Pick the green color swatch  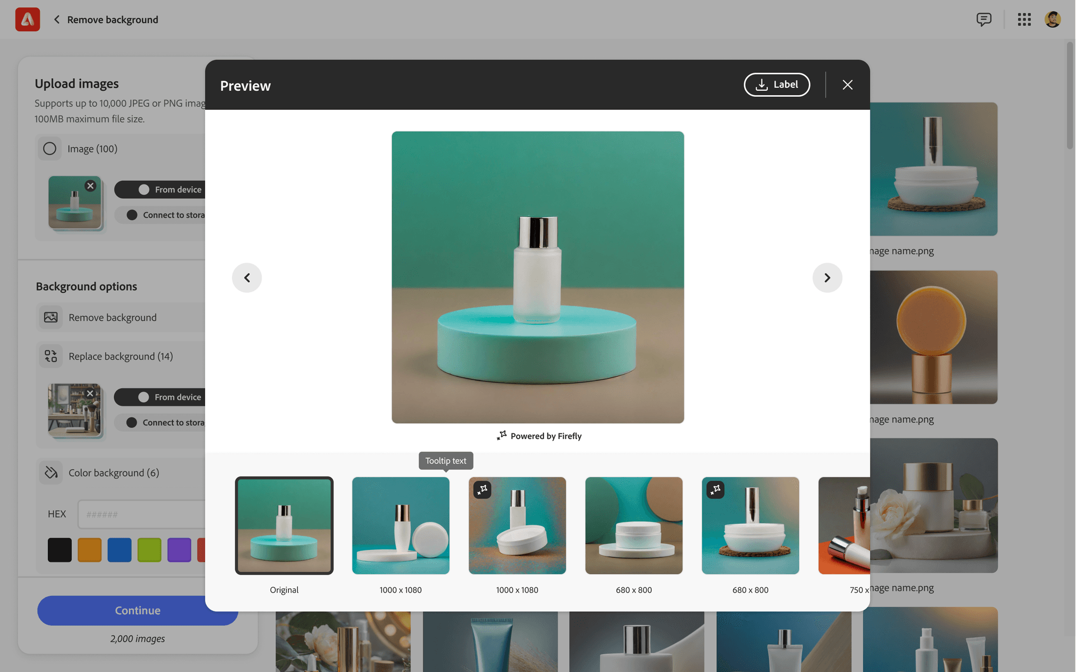(x=149, y=550)
